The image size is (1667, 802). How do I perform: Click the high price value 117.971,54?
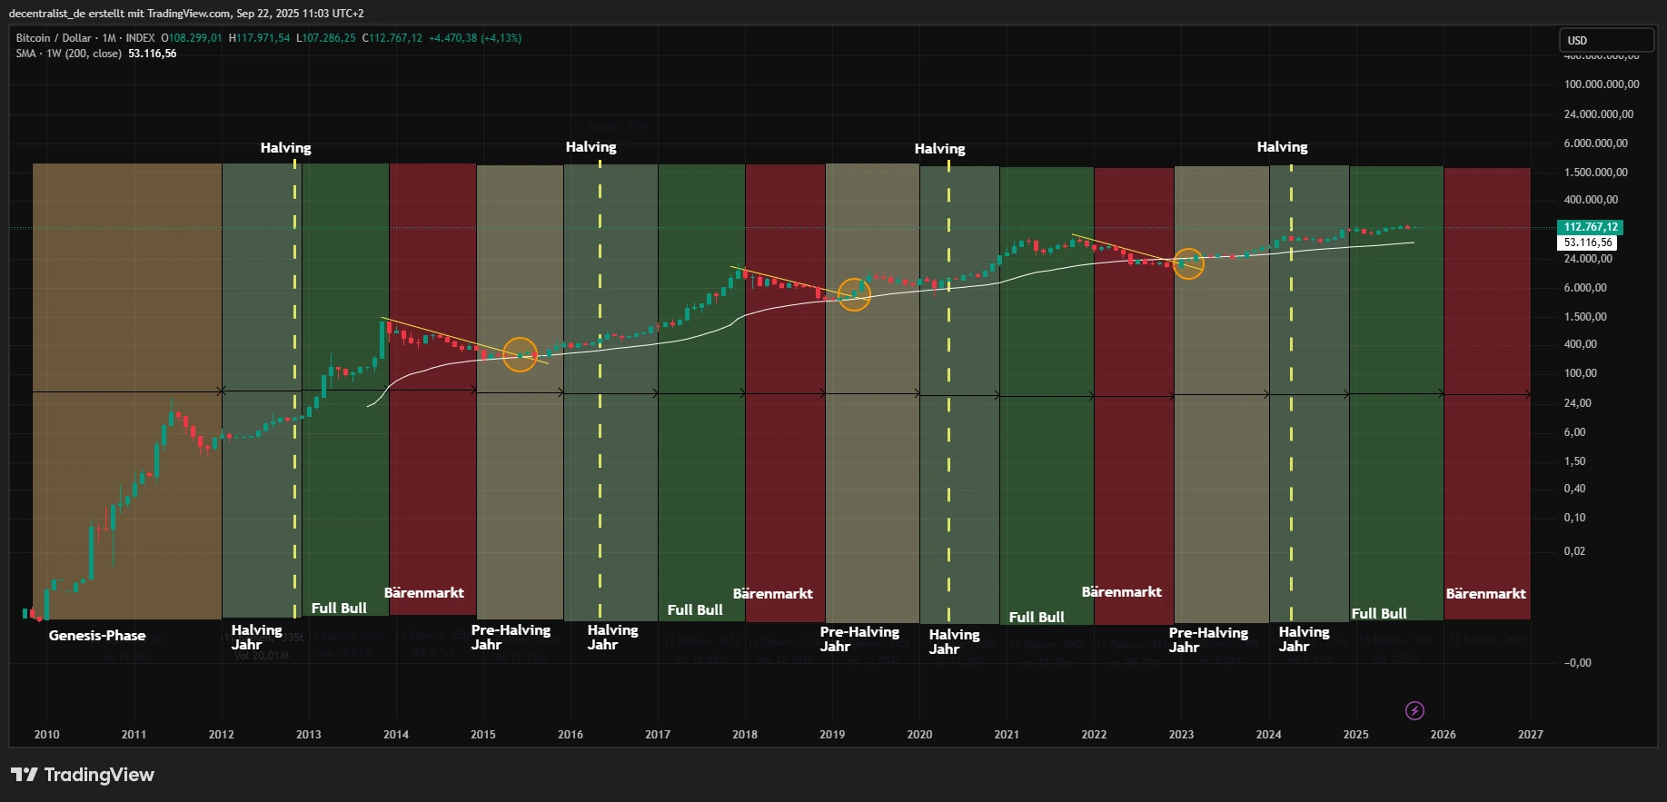coord(263,38)
